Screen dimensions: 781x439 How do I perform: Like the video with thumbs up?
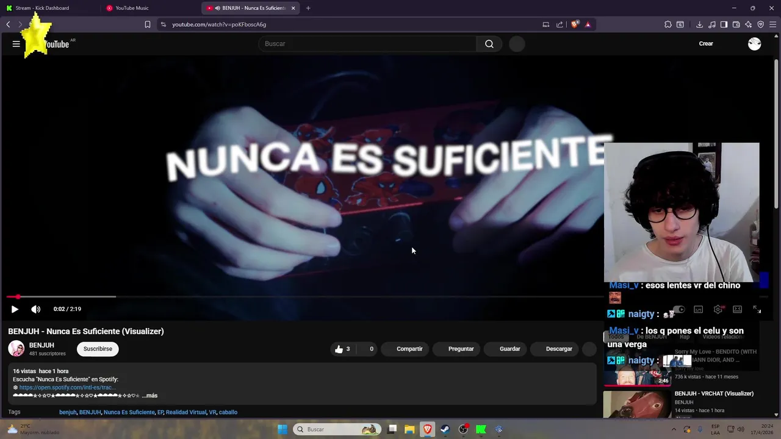coord(343,349)
